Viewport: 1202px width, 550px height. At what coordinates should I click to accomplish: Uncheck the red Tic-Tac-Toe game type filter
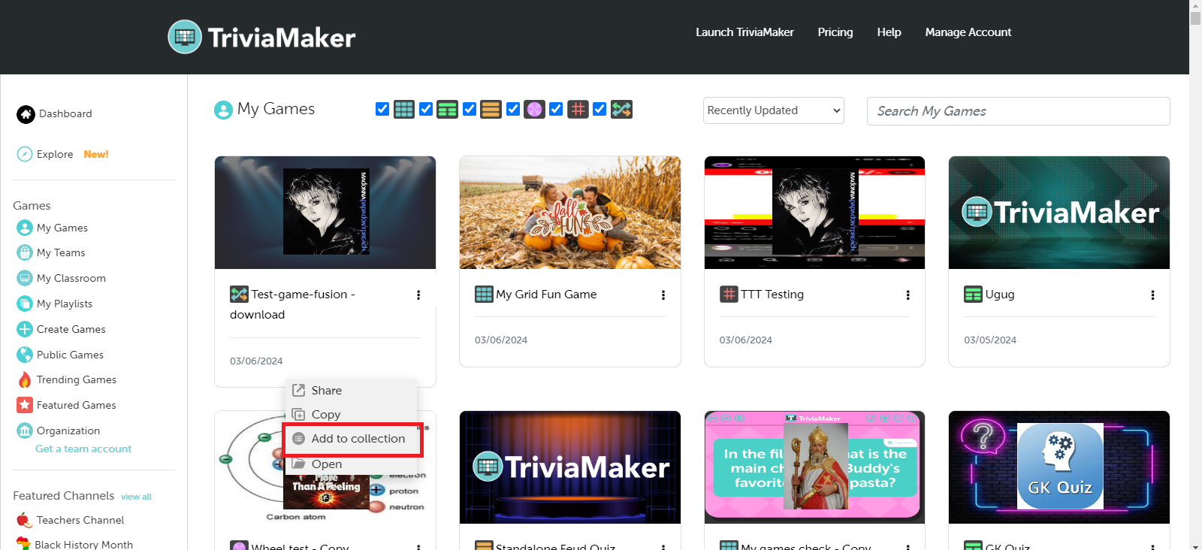tap(556, 110)
